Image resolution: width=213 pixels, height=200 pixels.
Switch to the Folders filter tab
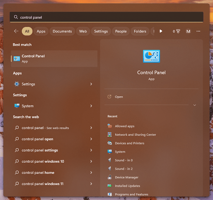(x=140, y=31)
